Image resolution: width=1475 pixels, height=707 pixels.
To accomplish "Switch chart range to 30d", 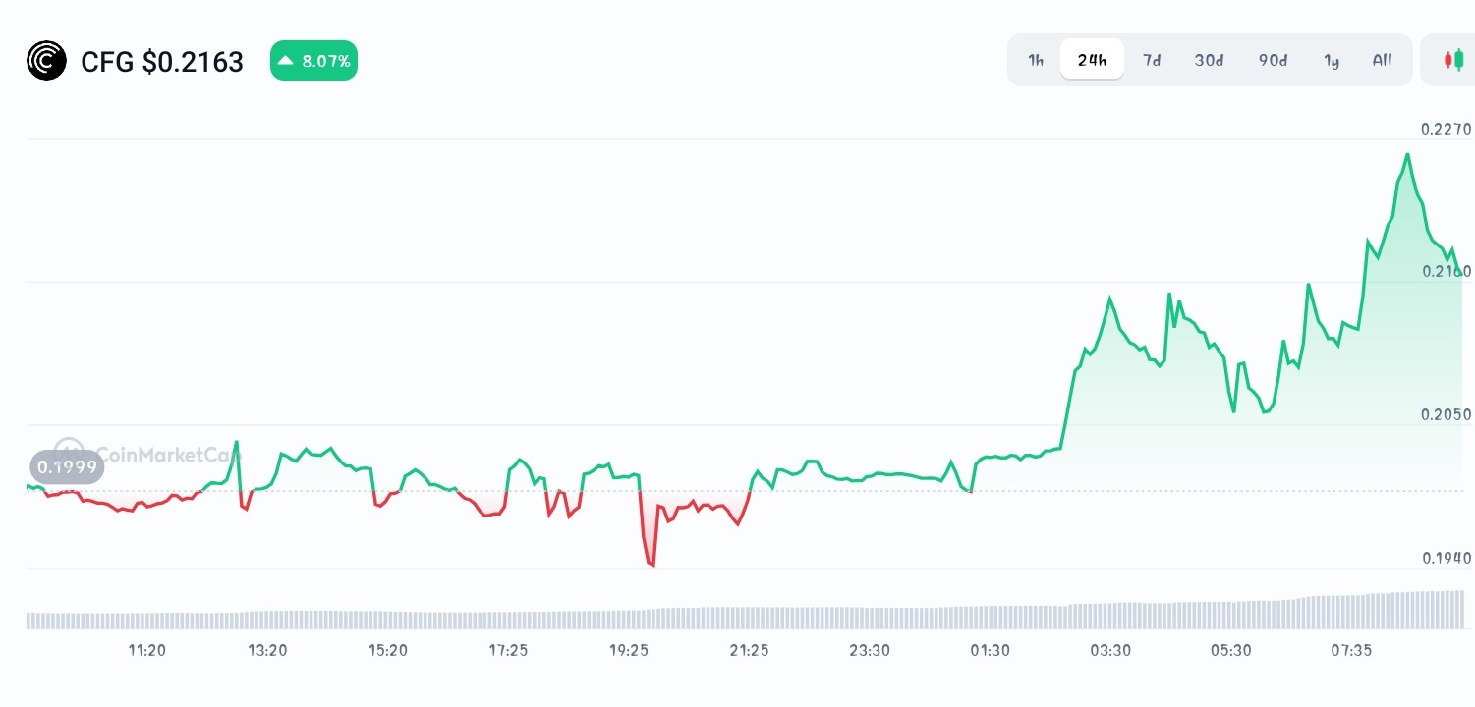I will click(1209, 60).
